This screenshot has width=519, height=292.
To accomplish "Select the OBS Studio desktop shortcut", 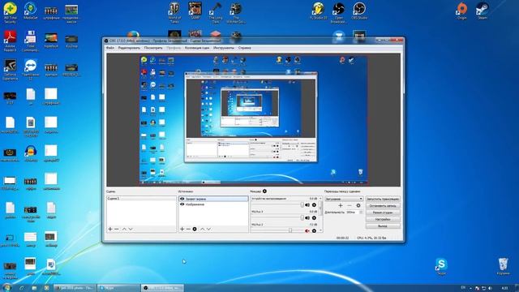I will (359, 11).
